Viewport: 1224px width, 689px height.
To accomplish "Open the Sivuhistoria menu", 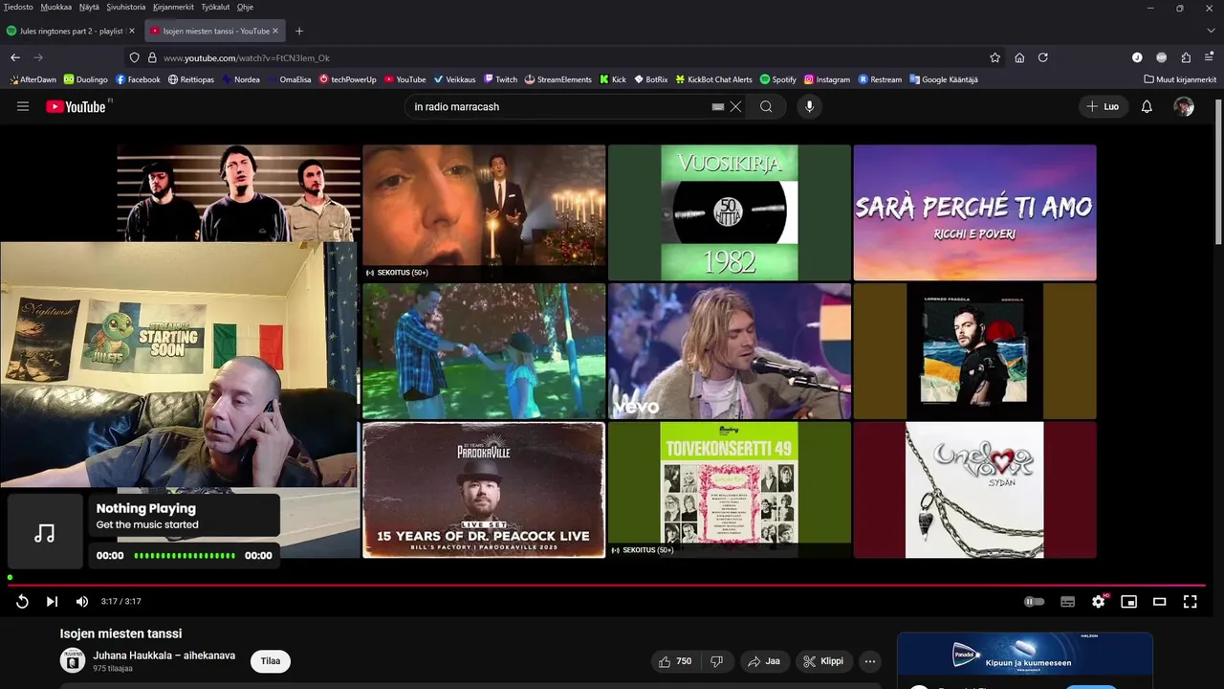I will click(x=126, y=7).
